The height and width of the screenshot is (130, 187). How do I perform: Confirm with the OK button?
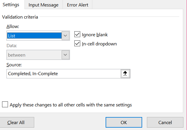tap(124, 122)
